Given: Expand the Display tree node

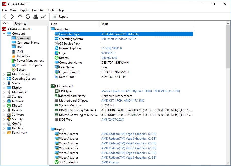Looking at the screenshot, I should [x=4, y=88].
